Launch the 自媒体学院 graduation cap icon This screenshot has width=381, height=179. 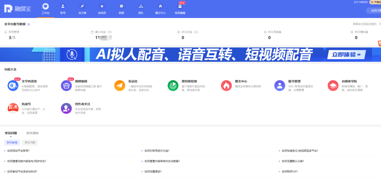(333, 86)
